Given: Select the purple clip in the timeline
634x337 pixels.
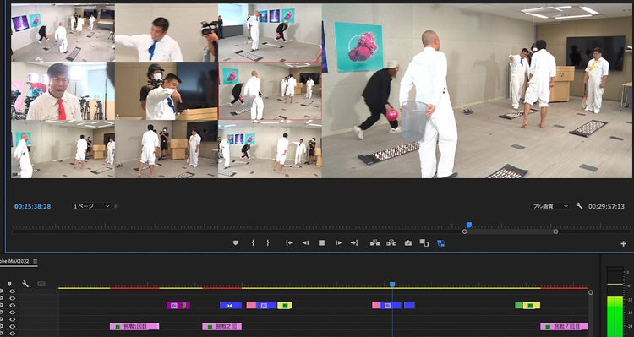Looking at the screenshot, I should 178,306.
